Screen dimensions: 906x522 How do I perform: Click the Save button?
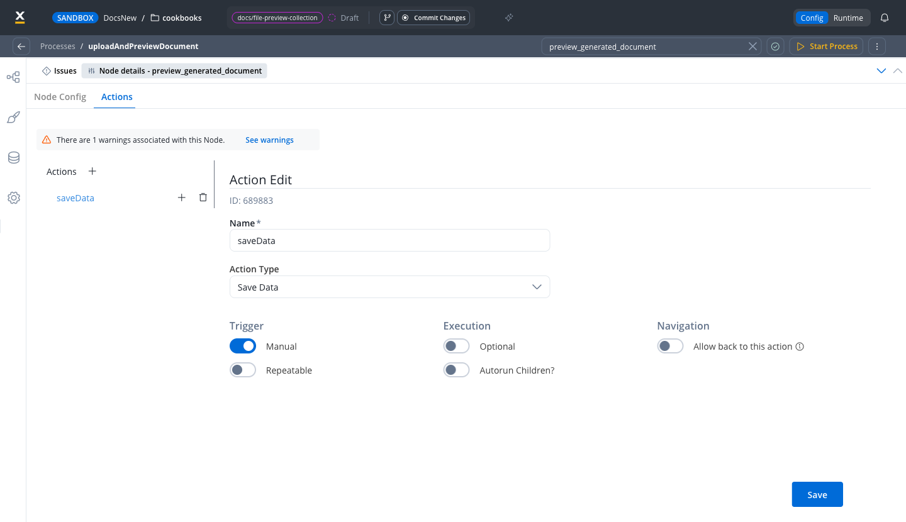(817, 494)
